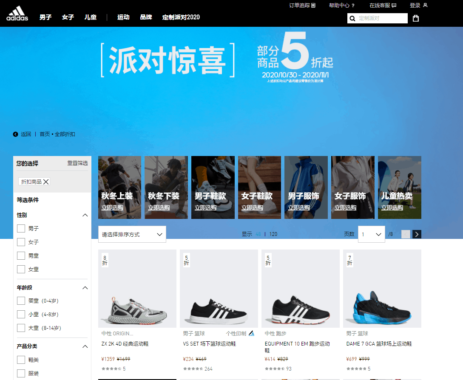The width and height of the screenshot is (463, 380).
Task: Go to next page arrow
Action: point(417,234)
